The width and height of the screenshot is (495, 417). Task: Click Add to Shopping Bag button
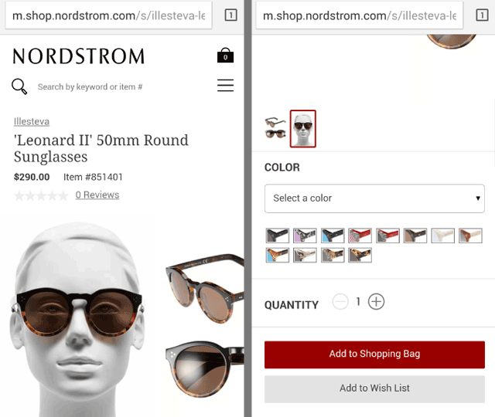374,354
